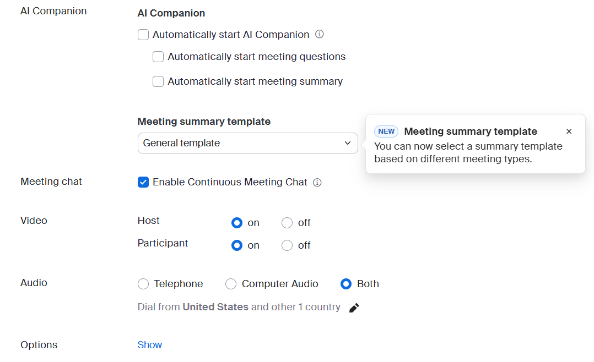The image size is (594, 362).
Task: Click chevron arrow on General template box
Action: click(348, 143)
